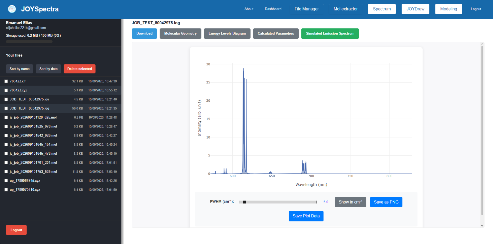Click the spectrum panel vertical scrollbar
Screen dimensions: 493x244
pyautogui.click(x=482, y=131)
